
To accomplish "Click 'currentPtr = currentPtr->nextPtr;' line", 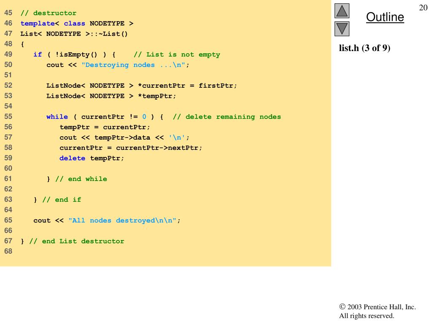I will coord(131,148).
